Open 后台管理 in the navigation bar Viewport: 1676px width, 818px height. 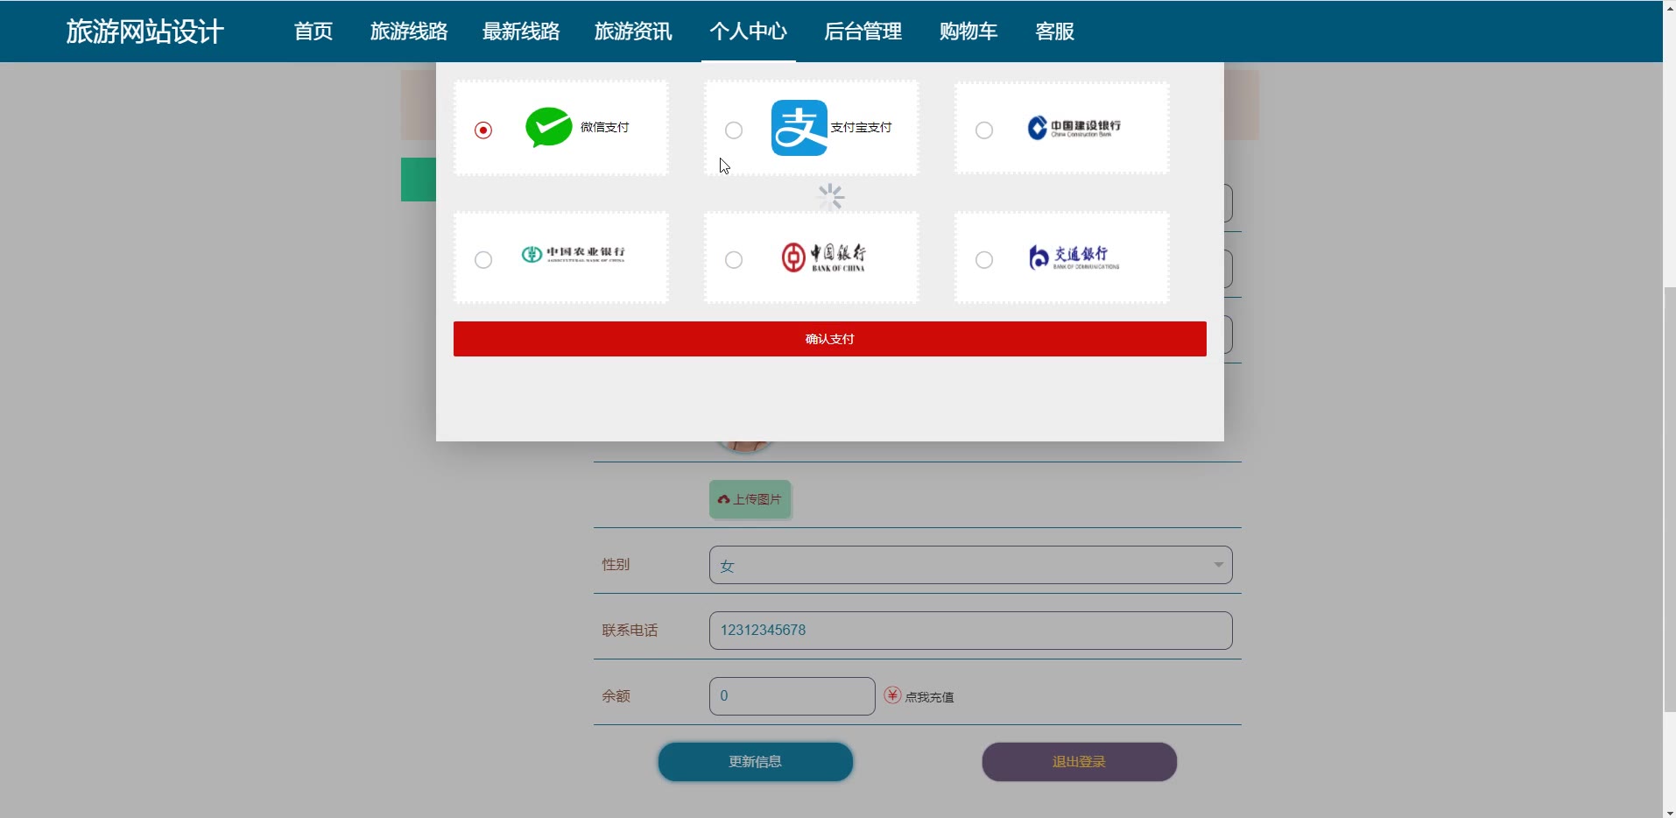click(x=863, y=32)
